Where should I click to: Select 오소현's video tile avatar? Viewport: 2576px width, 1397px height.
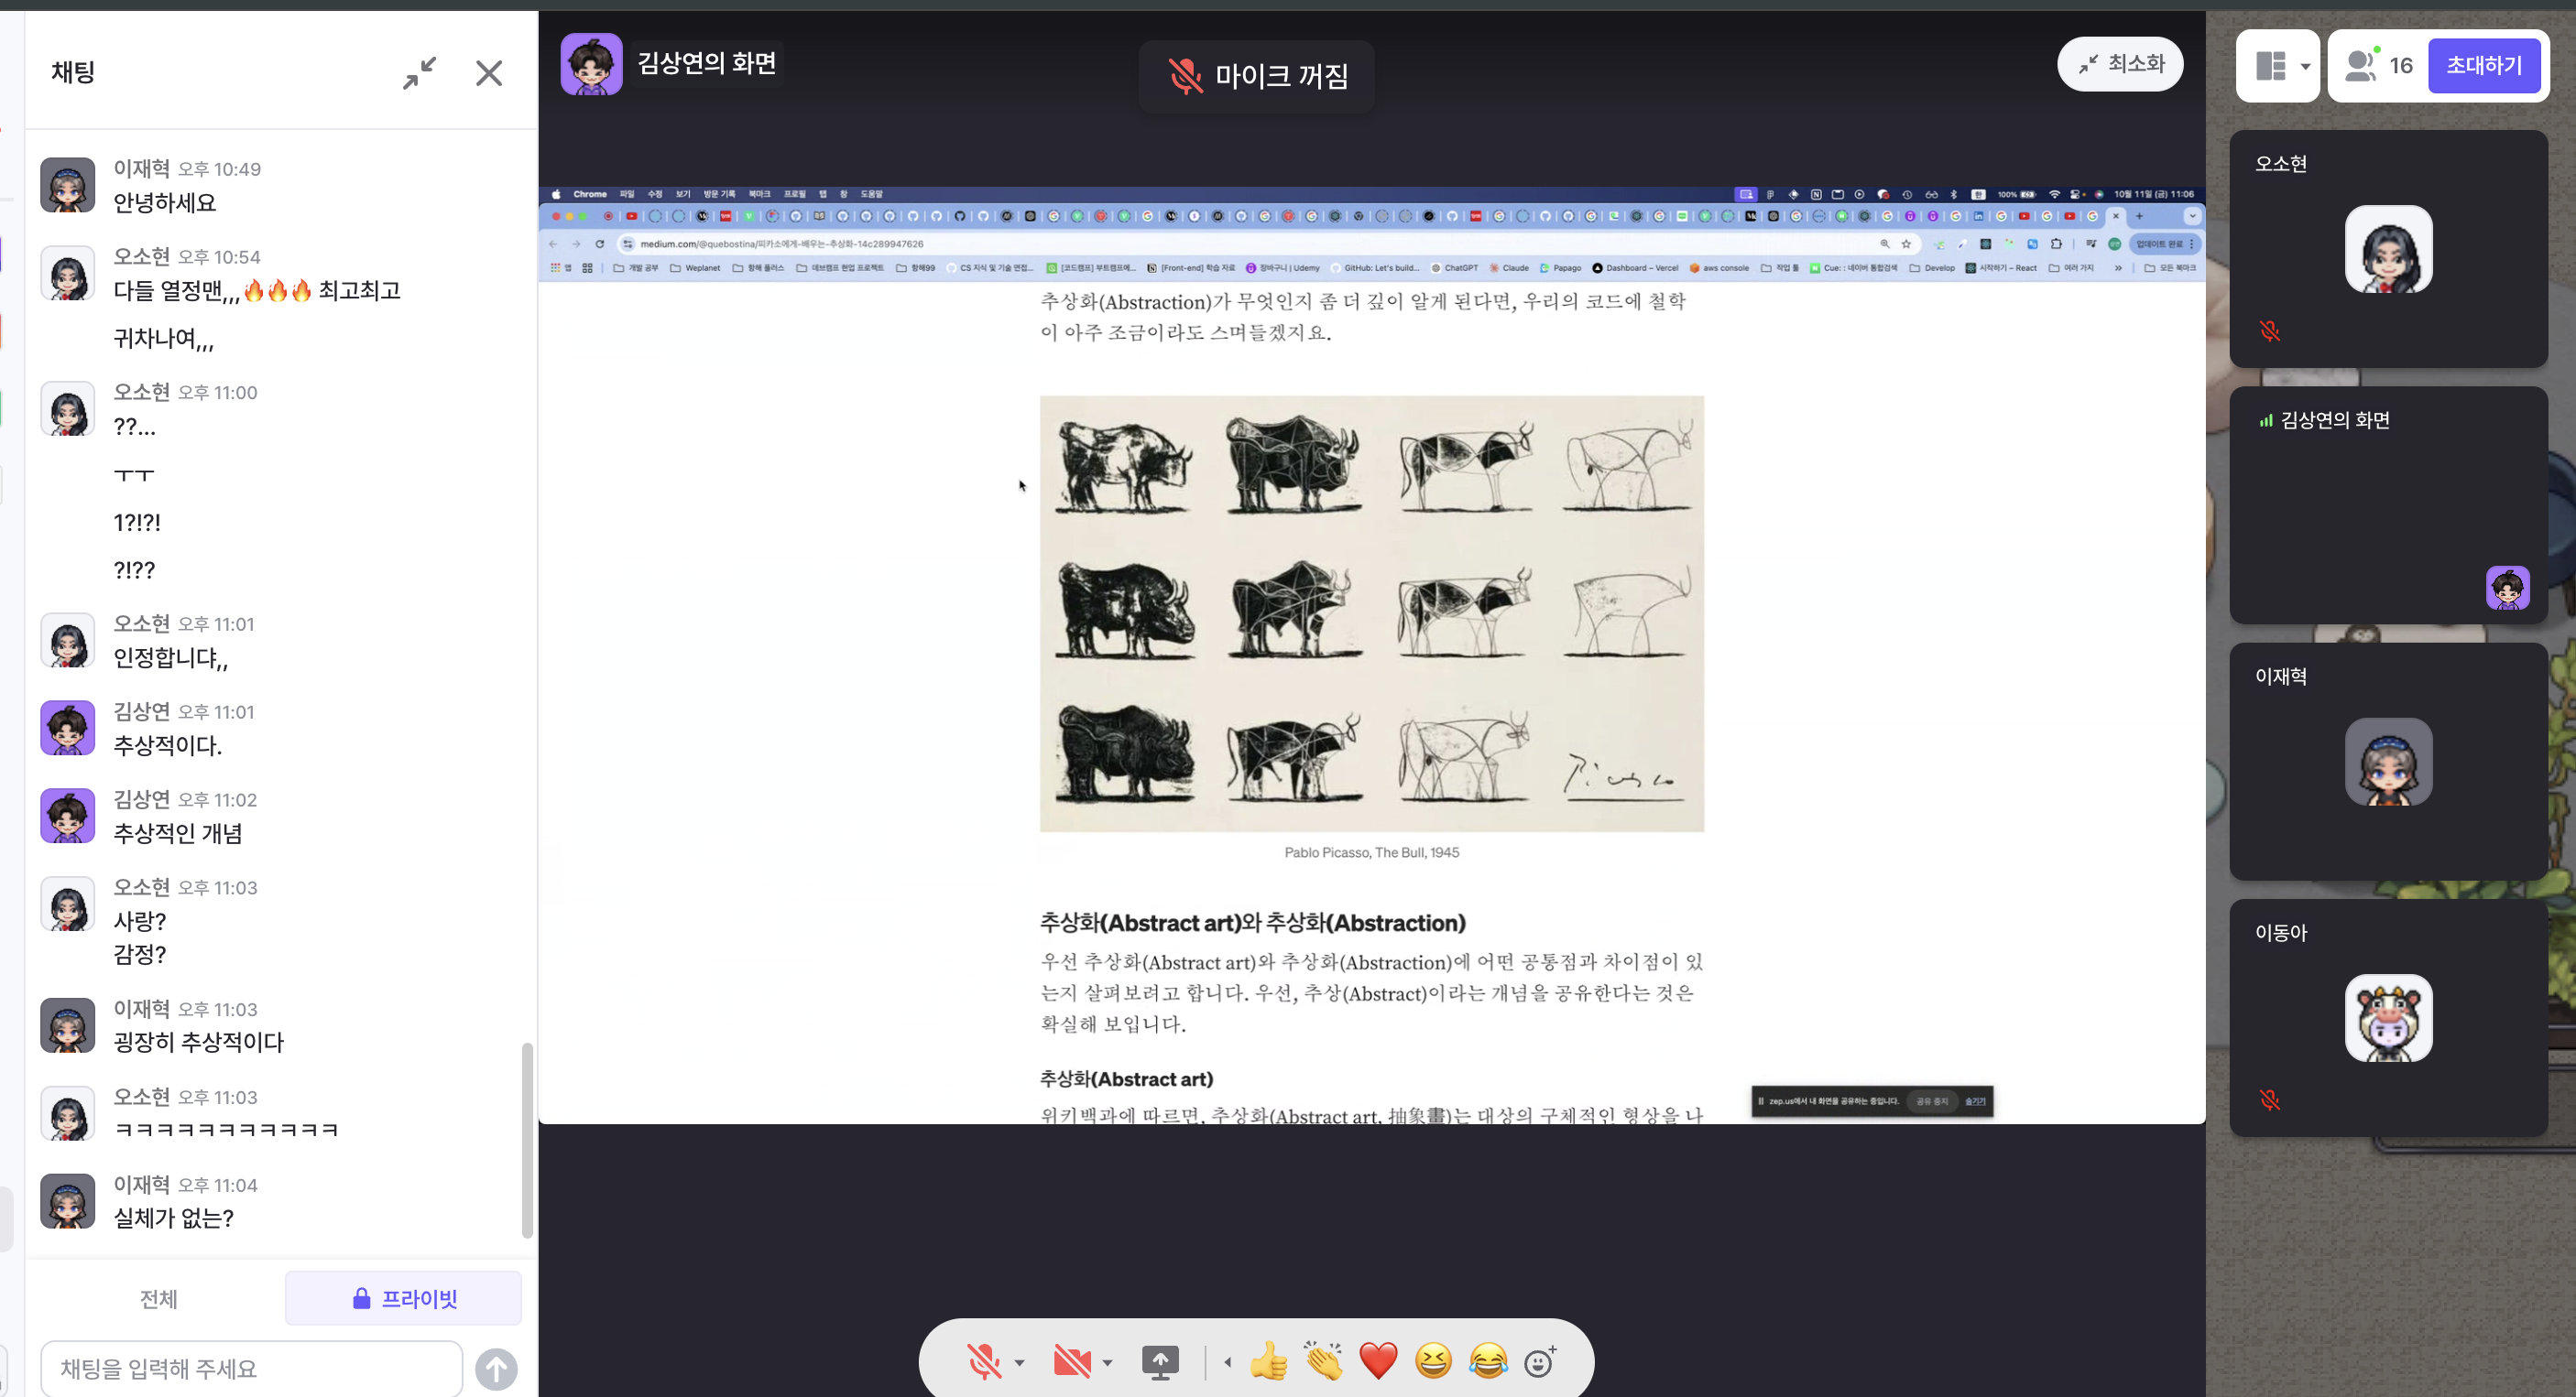point(2388,249)
